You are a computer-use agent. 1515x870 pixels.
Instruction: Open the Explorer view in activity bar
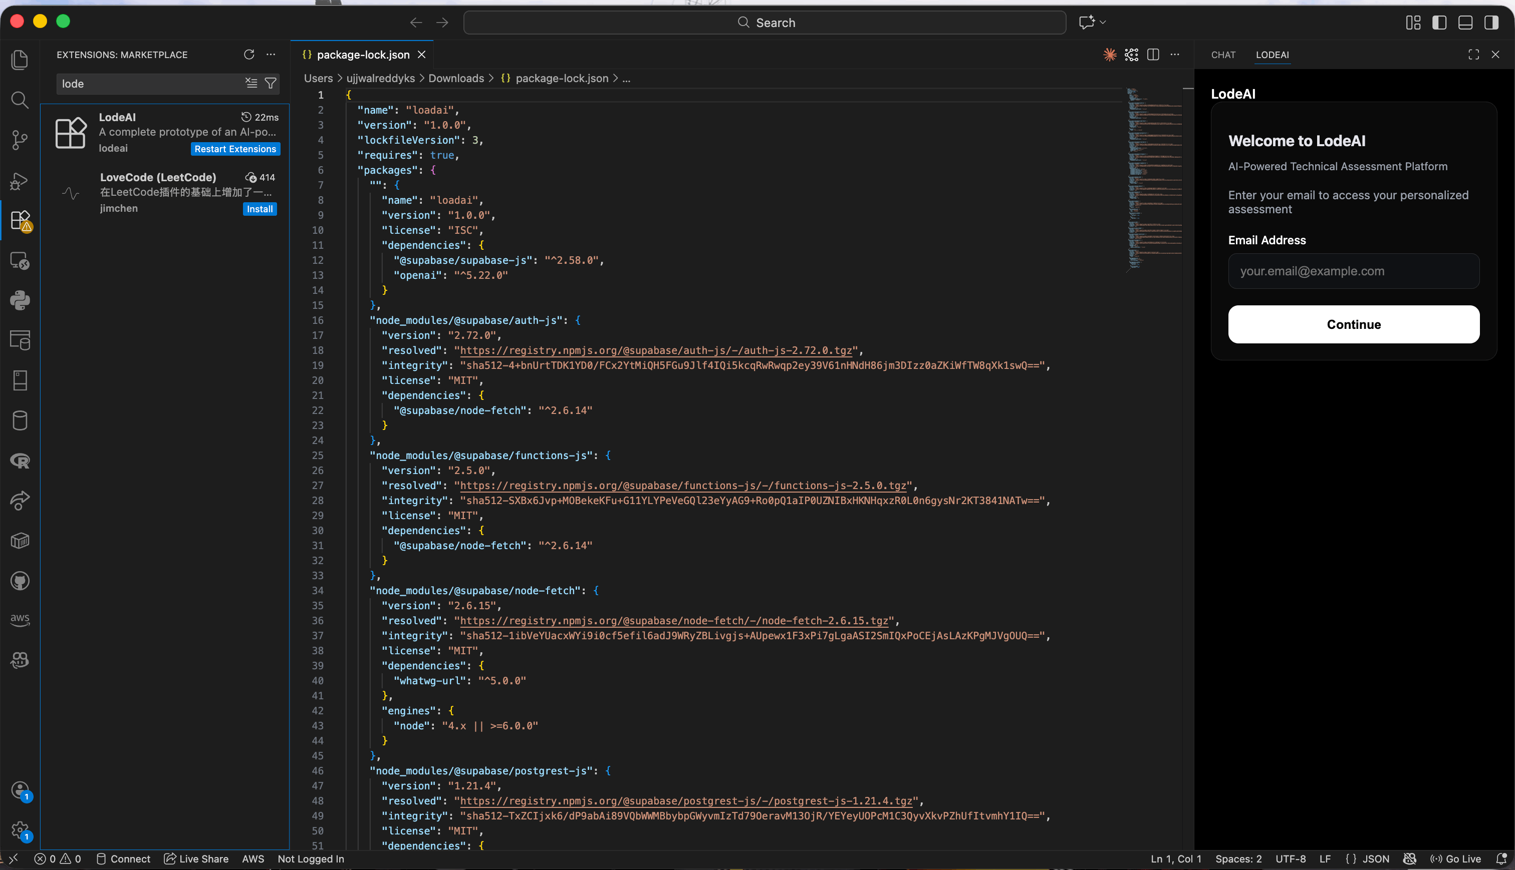tap(20, 60)
